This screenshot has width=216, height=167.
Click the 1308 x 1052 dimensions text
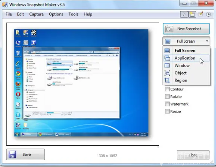click(x=107, y=156)
